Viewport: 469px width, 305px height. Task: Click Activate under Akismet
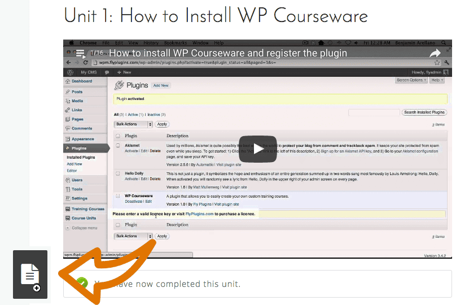(132, 151)
